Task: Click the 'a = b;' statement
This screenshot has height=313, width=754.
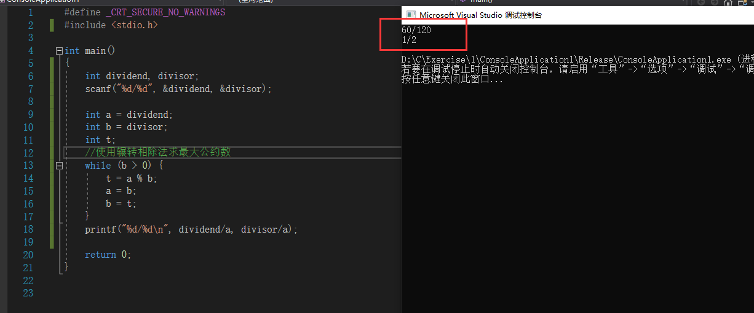Action: 121,191
